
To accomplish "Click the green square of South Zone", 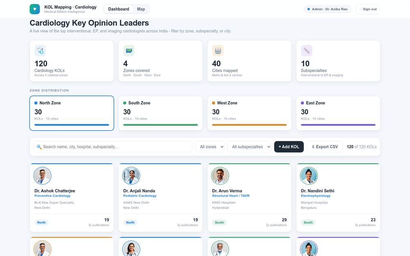I will (125, 103).
